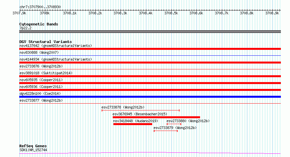Open variant label nsv605935 (Cooper2011)
Screen dimensions: 290x157
[41, 80]
